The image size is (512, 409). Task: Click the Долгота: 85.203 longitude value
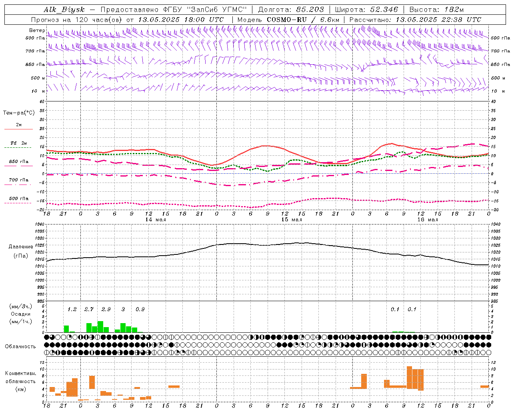pyautogui.click(x=291, y=10)
